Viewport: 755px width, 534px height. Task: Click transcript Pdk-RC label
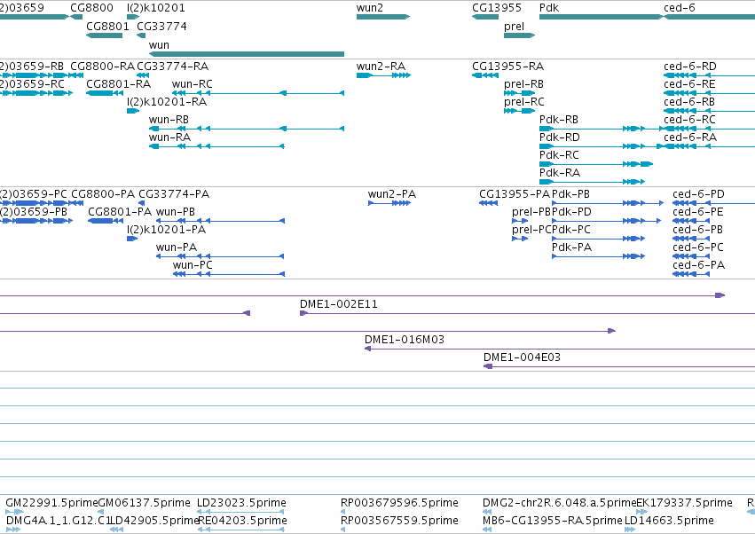click(559, 155)
